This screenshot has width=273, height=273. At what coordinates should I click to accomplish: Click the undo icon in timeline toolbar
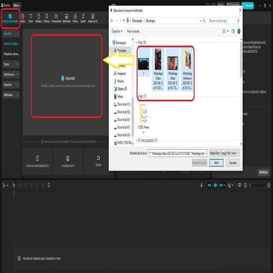[x=14, y=185]
